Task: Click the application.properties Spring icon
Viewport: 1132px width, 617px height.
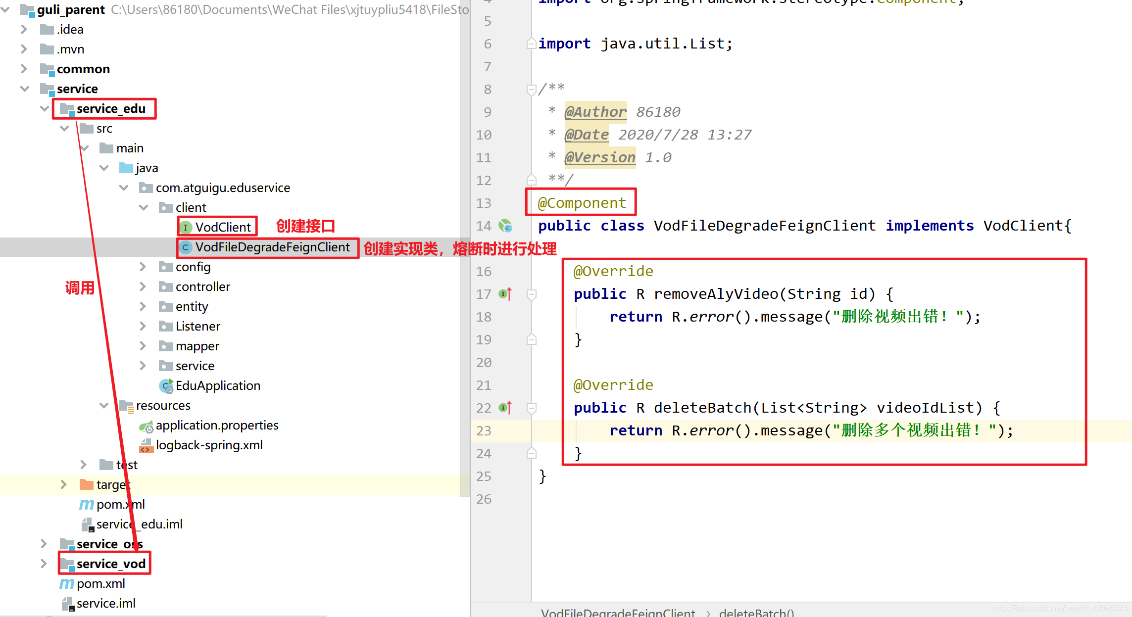Action: (x=146, y=426)
